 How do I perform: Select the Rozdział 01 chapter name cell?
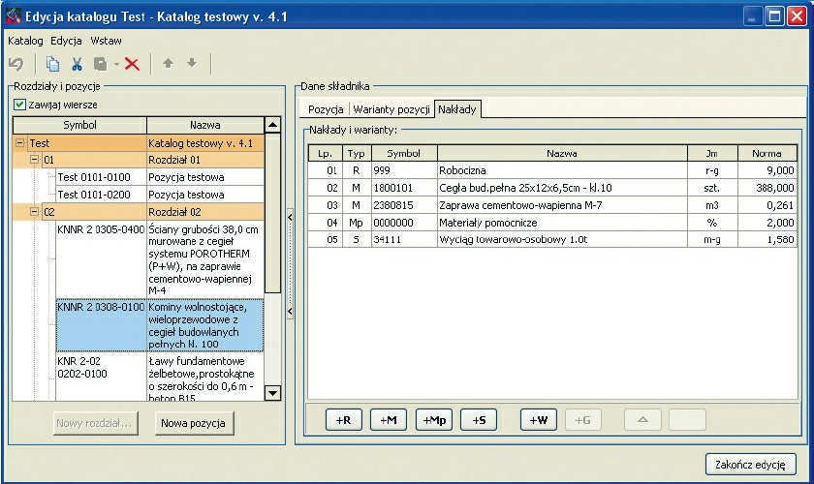[205, 160]
